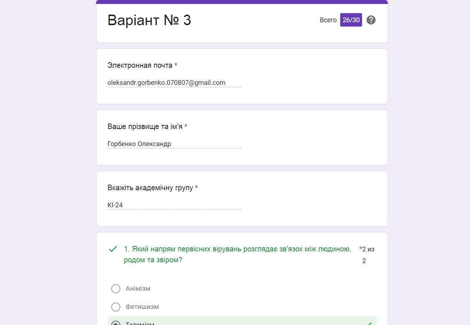Viewport: 470px width, 325px height.
Task: Click the email address input field
Action: pyautogui.click(x=174, y=83)
